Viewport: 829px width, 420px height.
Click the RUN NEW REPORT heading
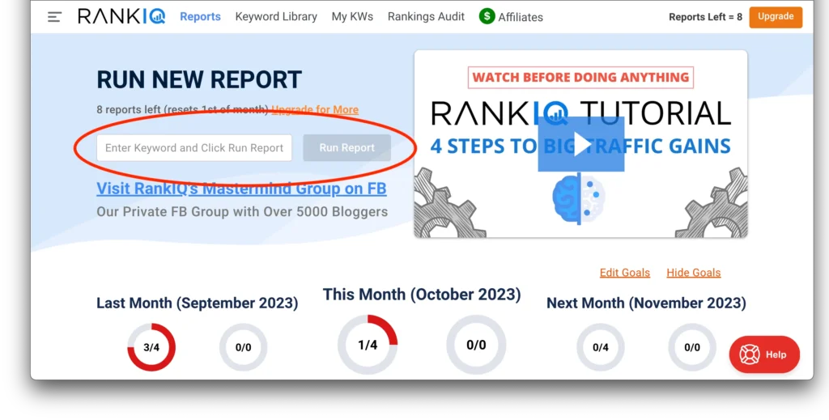coord(199,80)
